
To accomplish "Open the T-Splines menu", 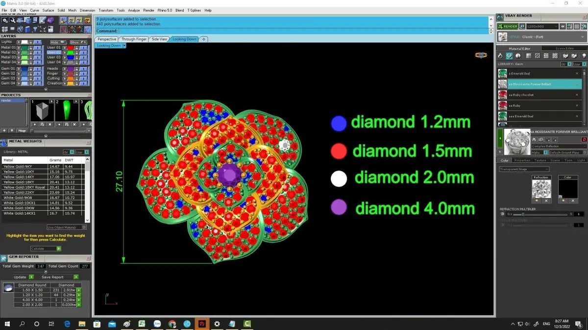I will (x=194, y=10).
